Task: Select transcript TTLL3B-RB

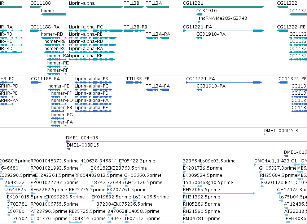Action: coord(134,31)
